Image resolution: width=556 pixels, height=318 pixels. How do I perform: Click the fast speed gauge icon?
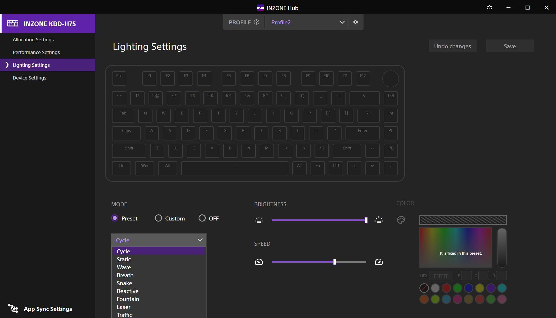379,262
